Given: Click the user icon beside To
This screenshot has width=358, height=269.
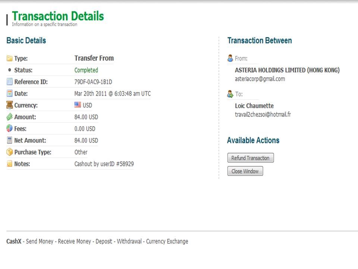Looking at the screenshot, I should point(230,94).
